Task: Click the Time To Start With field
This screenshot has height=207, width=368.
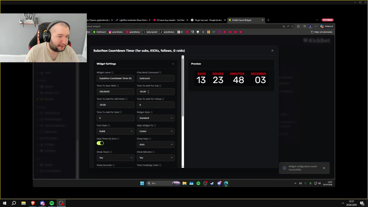Action: 115,91
